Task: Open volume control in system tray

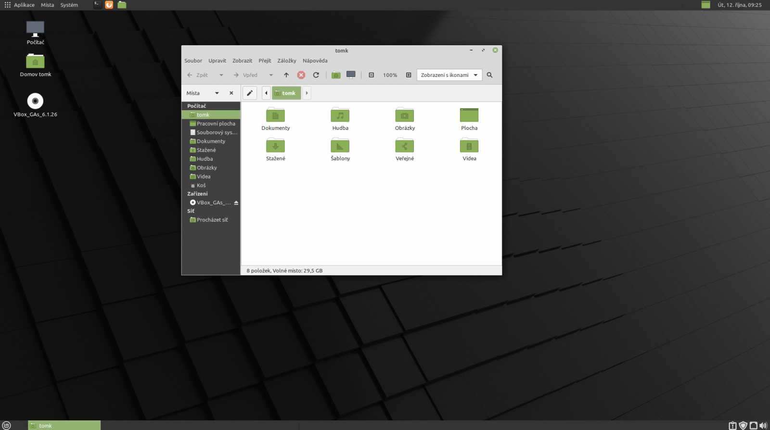Action: tap(763, 426)
